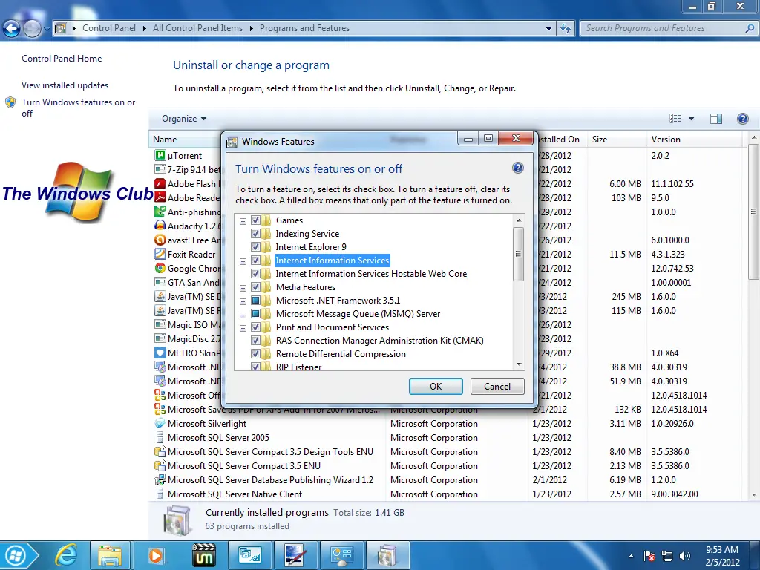Click the clock showing 9:53 AM
760x570 pixels.
click(x=721, y=550)
